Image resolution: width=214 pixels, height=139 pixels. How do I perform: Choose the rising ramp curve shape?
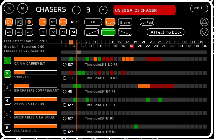pyautogui.click(x=92, y=32)
